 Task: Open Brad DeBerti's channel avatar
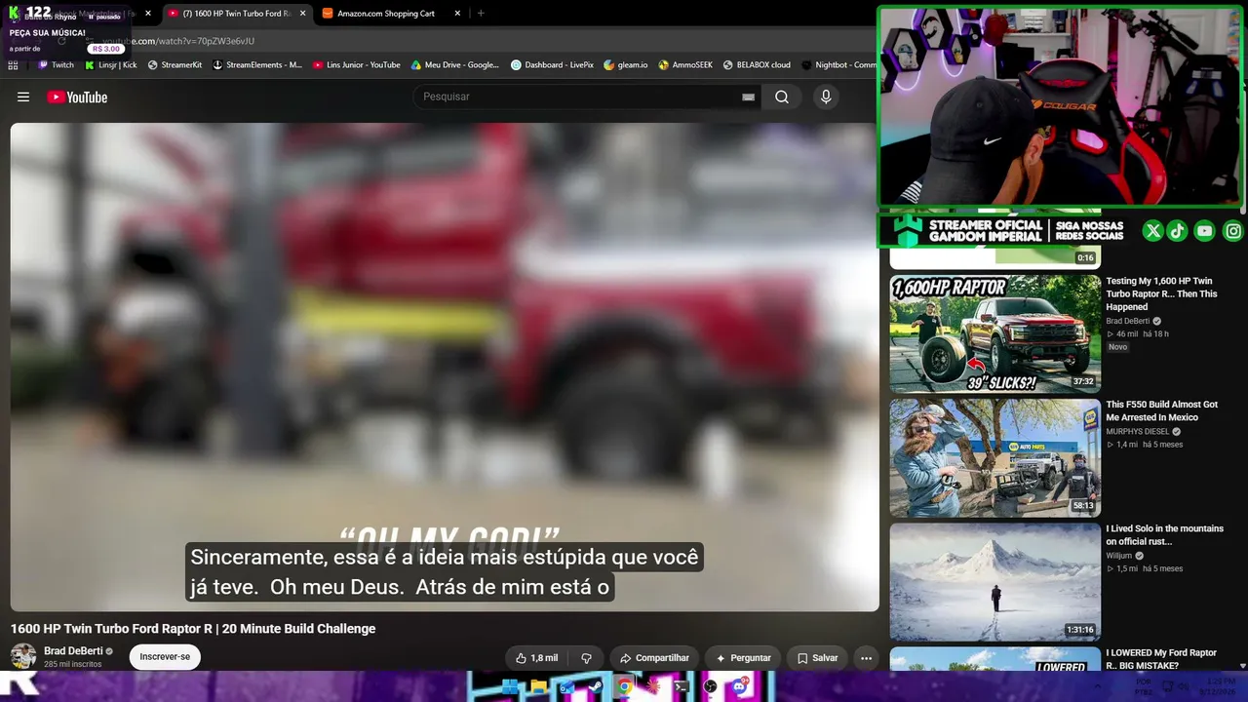[23, 656]
